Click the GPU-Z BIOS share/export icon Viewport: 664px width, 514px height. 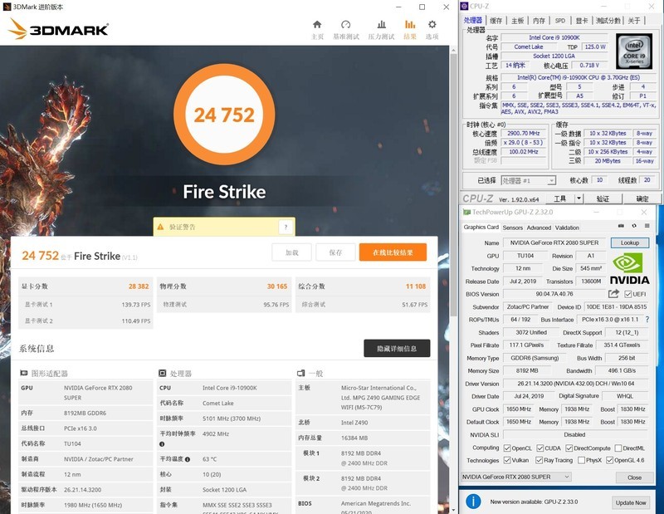[613, 294]
